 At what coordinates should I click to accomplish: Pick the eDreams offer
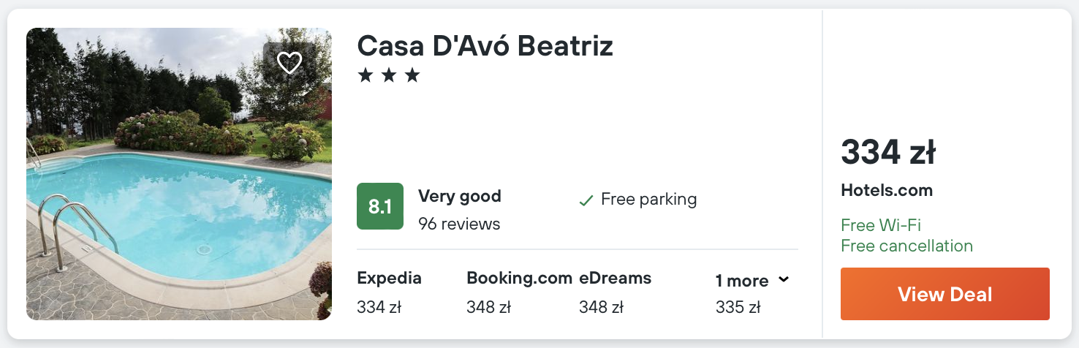coord(615,292)
